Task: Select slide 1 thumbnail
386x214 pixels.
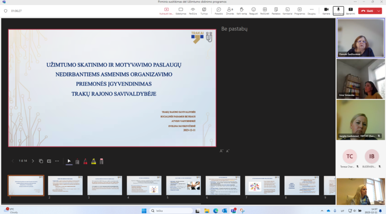Action: pyautogui.click(x=26, y=185)
